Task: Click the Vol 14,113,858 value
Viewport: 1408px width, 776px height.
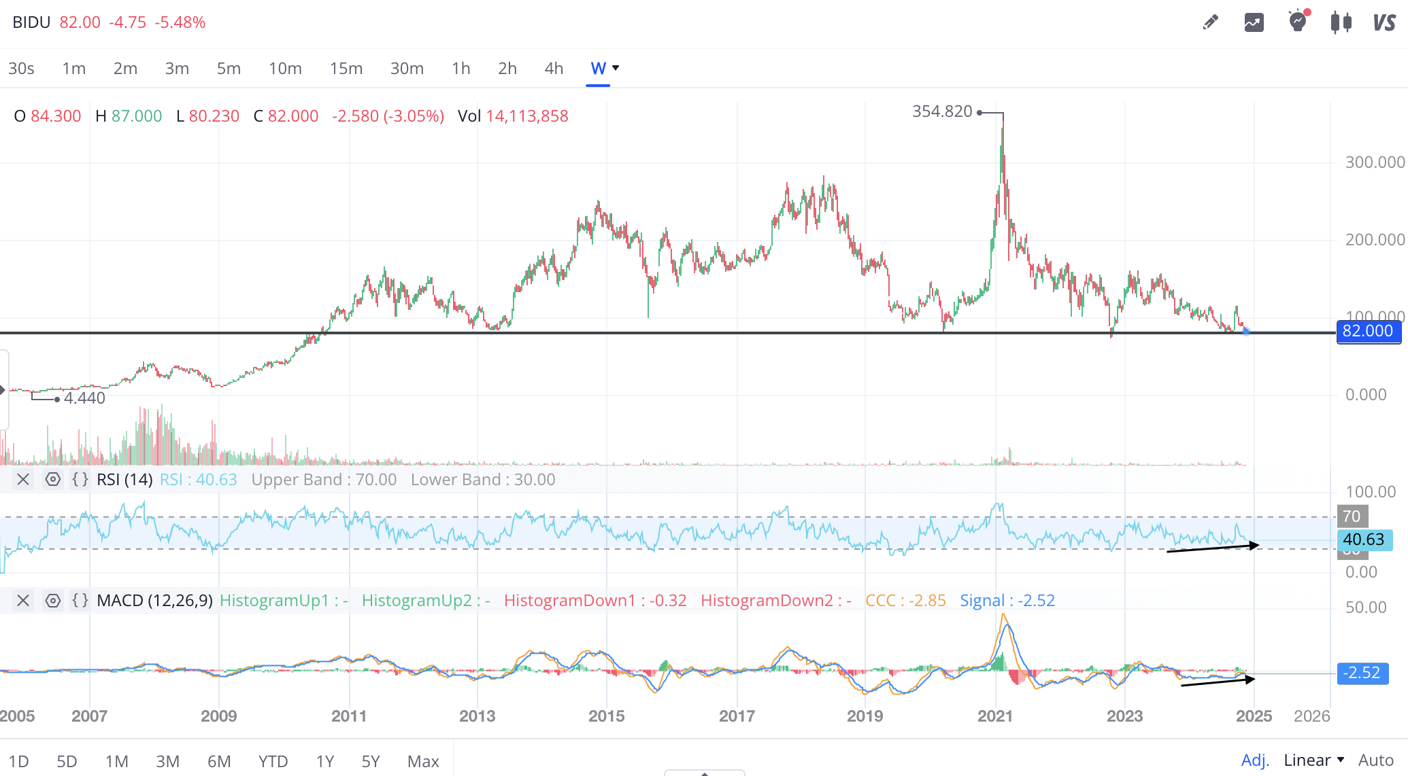Action: (x=513, y=116)
